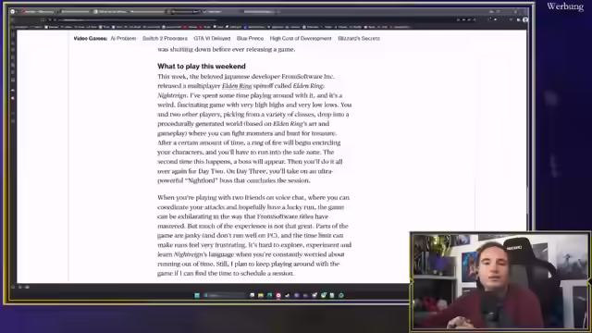Click the Werbung label
This screenshot has width=592, height=333.
tap(565, 6)
